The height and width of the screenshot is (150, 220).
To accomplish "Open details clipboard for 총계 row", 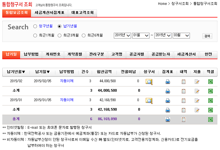I will click(184, 120).
